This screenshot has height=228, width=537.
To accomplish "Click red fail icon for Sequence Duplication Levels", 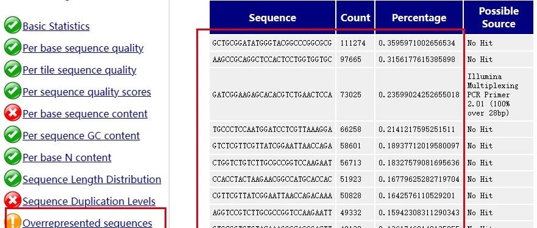I will (x=13, y=201).
